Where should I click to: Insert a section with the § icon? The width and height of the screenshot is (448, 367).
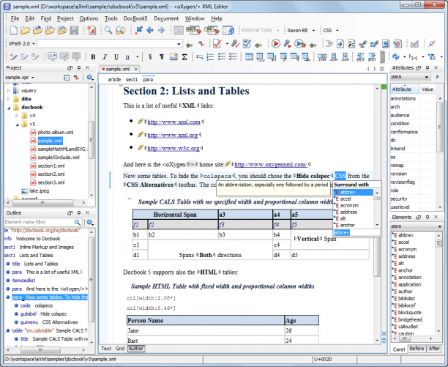(150, 57)
